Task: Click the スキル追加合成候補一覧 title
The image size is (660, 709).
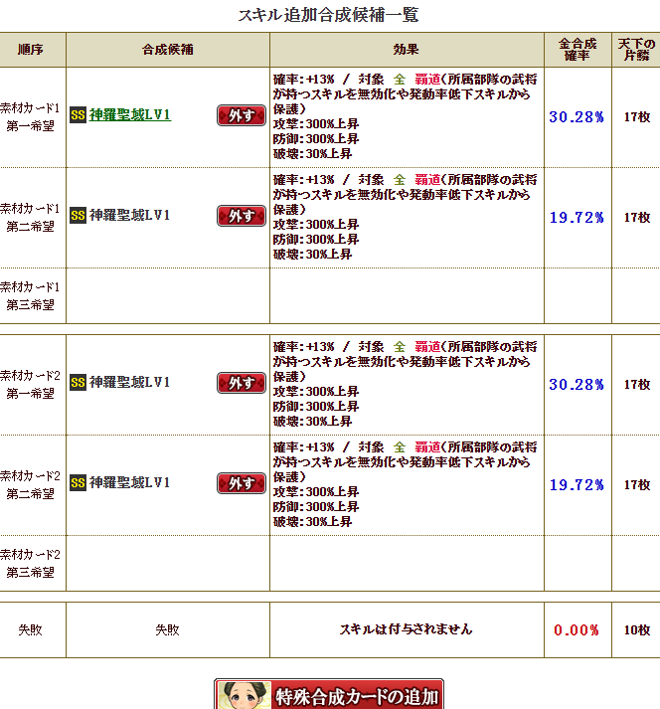Action: coord(329,15)
